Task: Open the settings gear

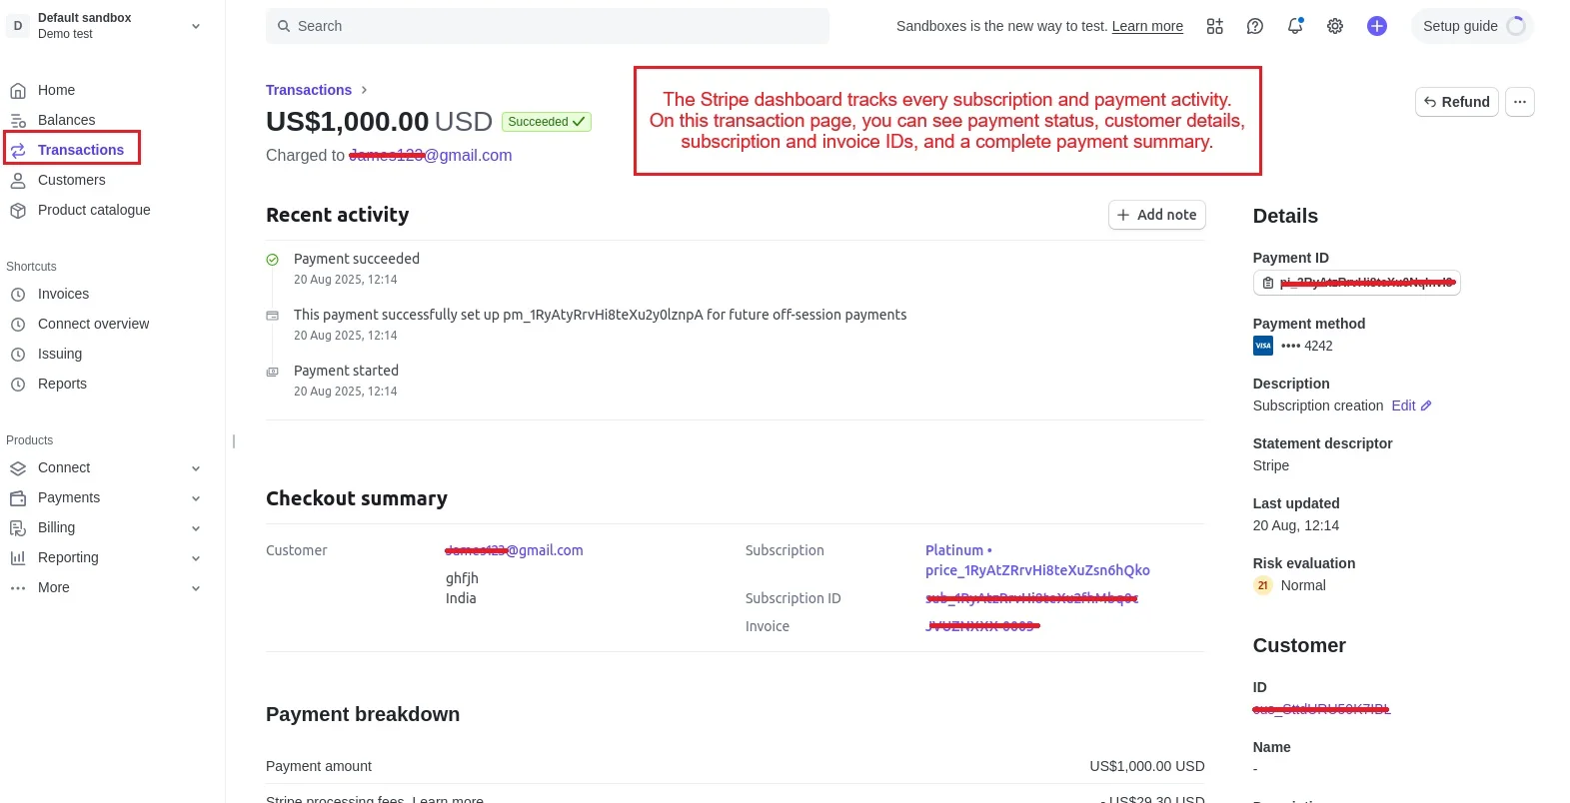Action: (1335, 26)
